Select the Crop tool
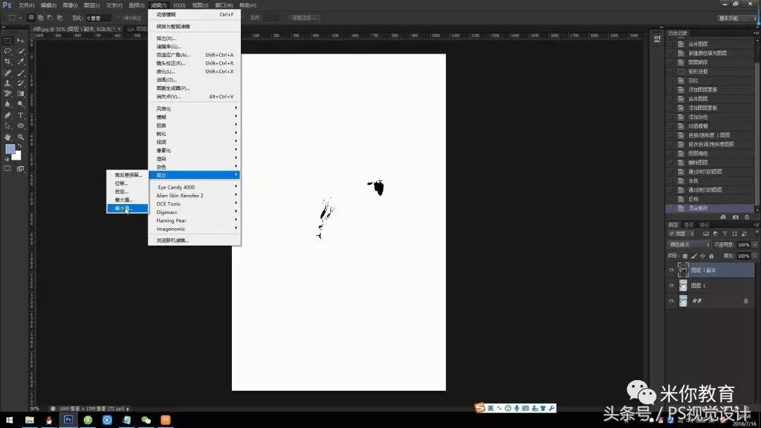The width and height of the screenshot is (761, 428). click(x=8, y=61)
